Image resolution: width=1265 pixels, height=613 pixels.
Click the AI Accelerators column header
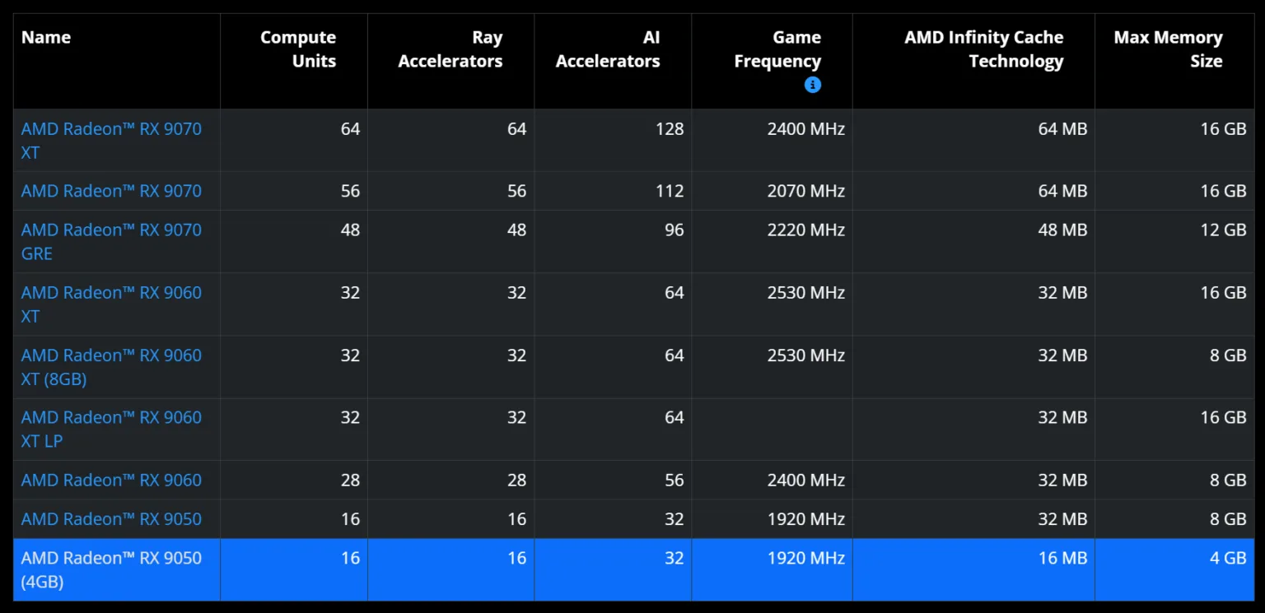point(608,49)
